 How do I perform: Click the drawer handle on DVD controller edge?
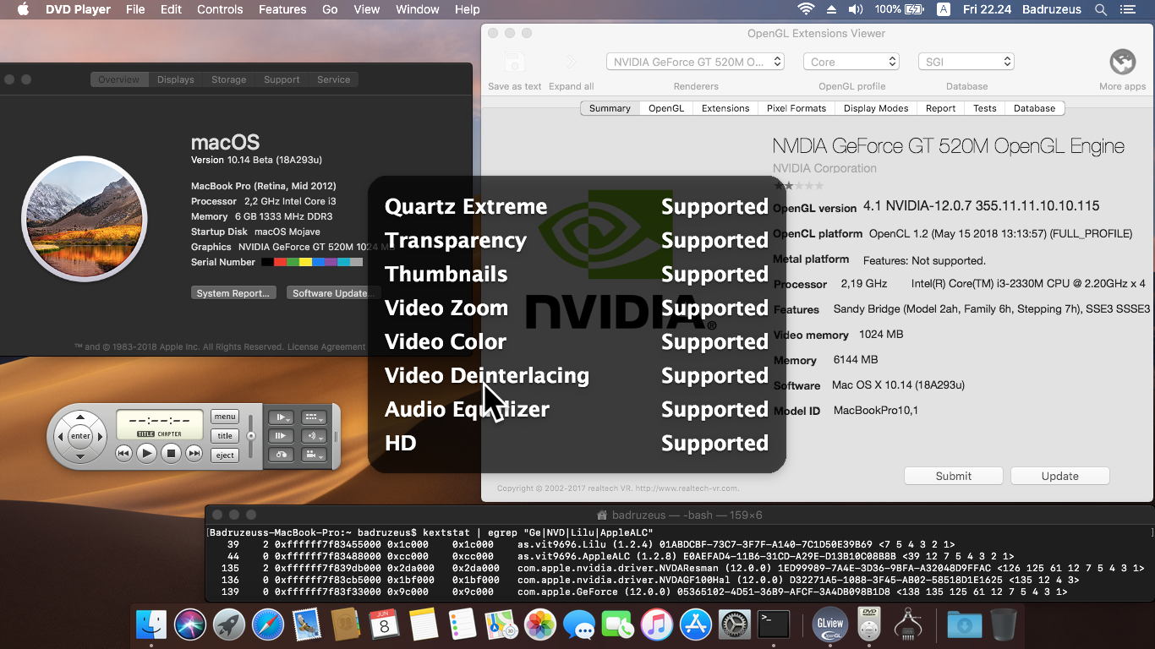(337, 437)
